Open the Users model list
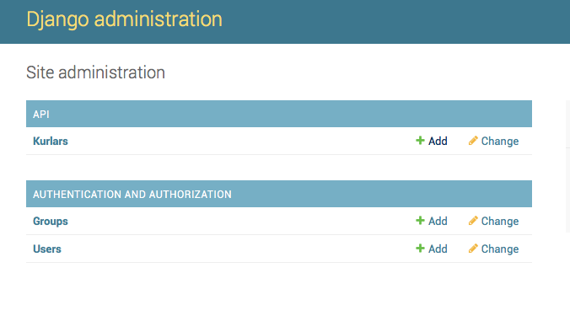The height and width of the screenshot is (321, 570). click(47, 249)
